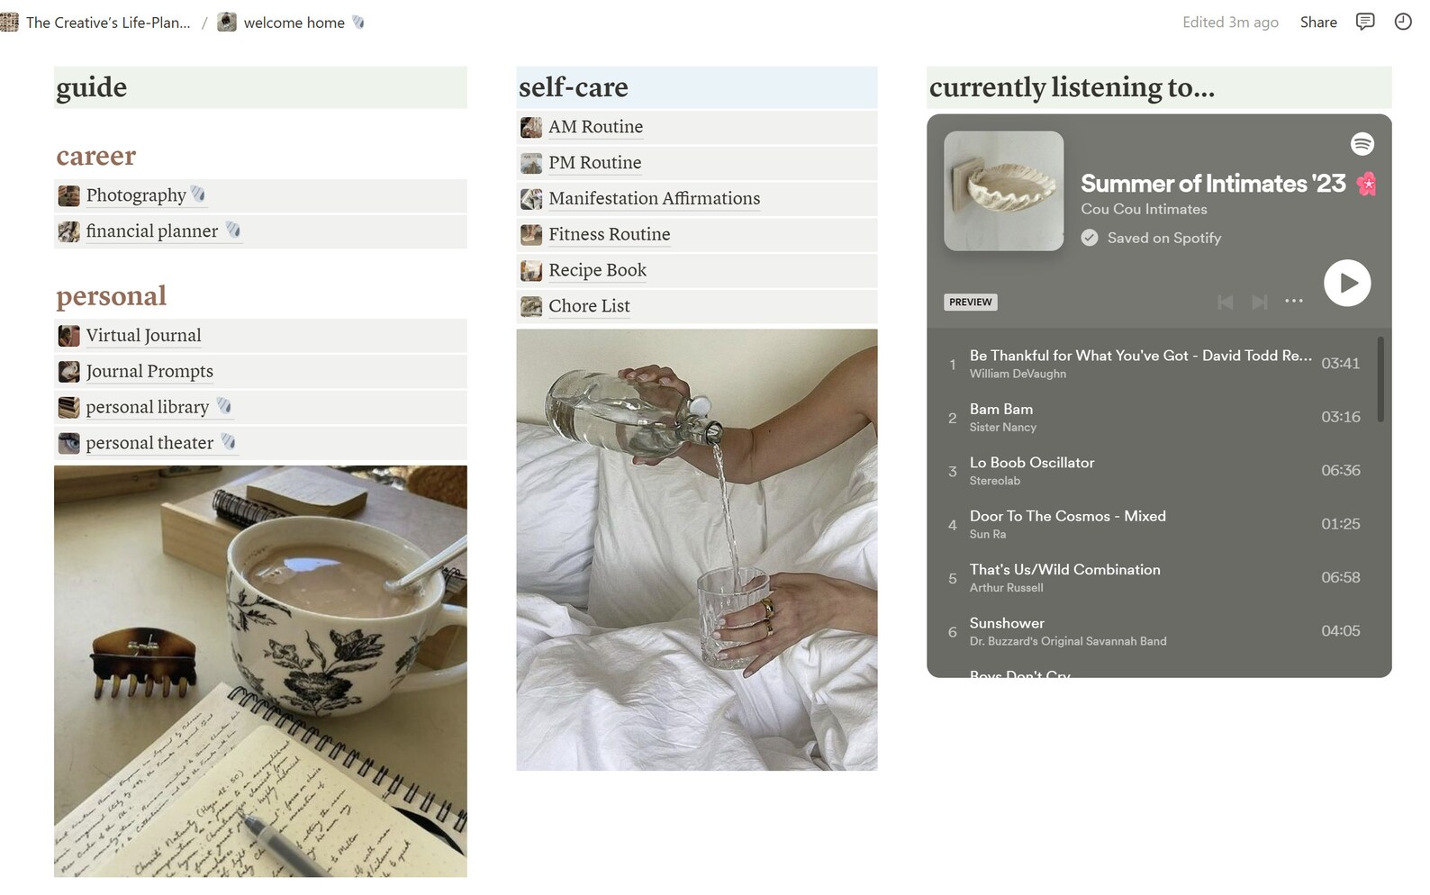
Task: Click the Share button
Action: 1318,23
